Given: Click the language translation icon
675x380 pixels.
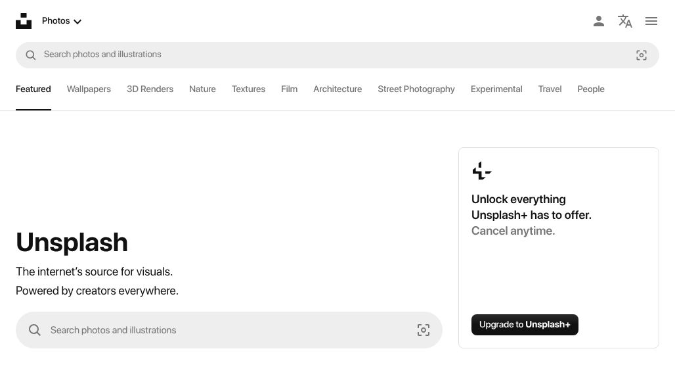Looking at the screenshot, I should [624, 21].
